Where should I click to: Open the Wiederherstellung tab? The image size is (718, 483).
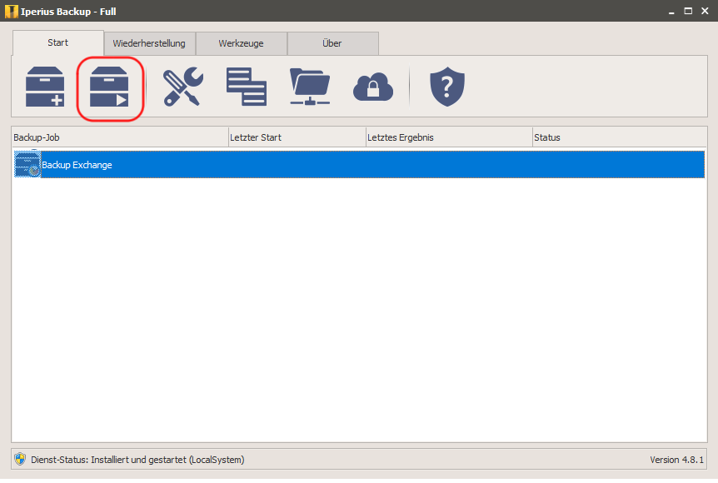point(149,43)
